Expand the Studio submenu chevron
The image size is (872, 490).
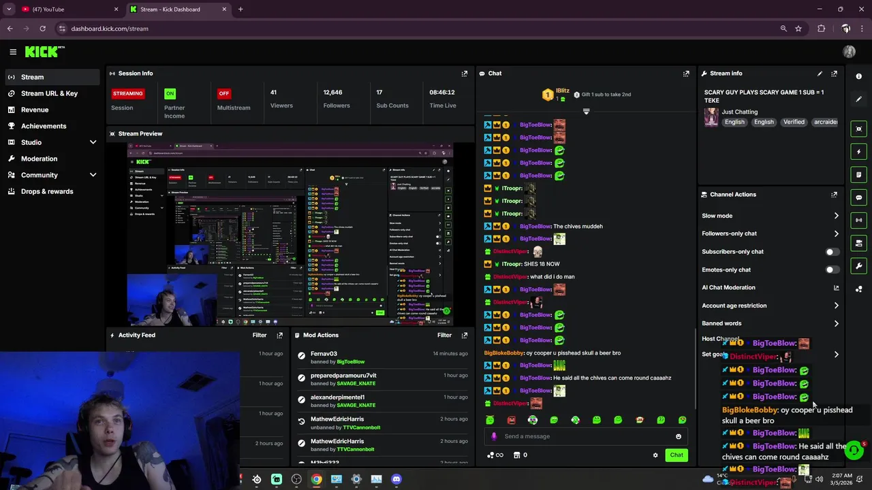pyautogui.click(x=93, y=142)
